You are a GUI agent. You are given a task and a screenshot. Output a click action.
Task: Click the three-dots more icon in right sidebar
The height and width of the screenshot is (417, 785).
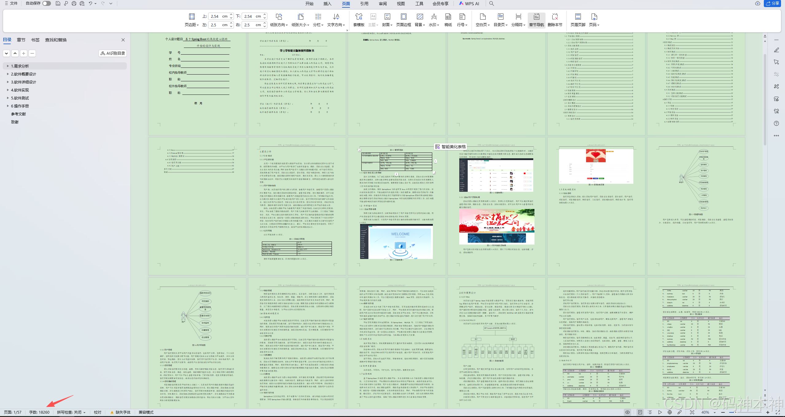(776, 136)
